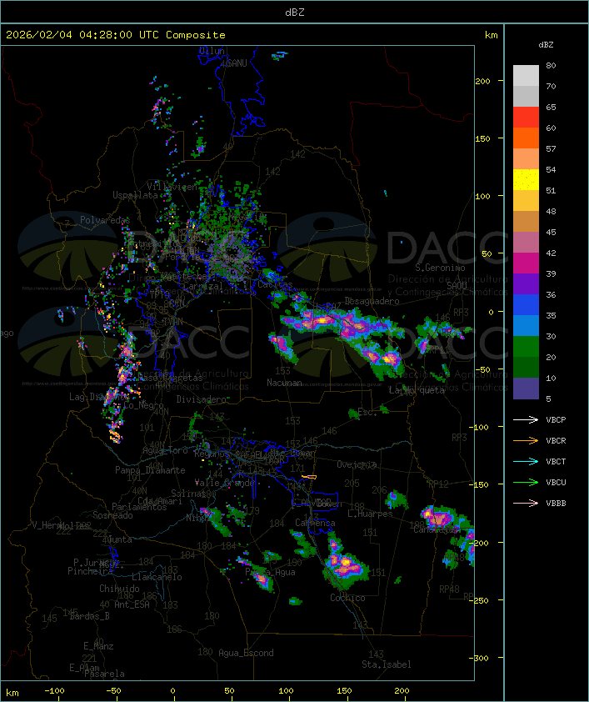The image size is (589, 702).
Task: Click the Nacunan map label
Action: tap(284, 383)
